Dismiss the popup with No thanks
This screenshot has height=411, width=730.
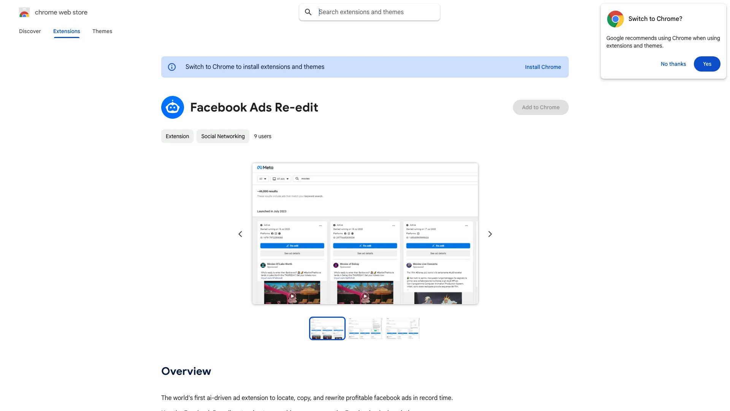(x=673, y=64)
